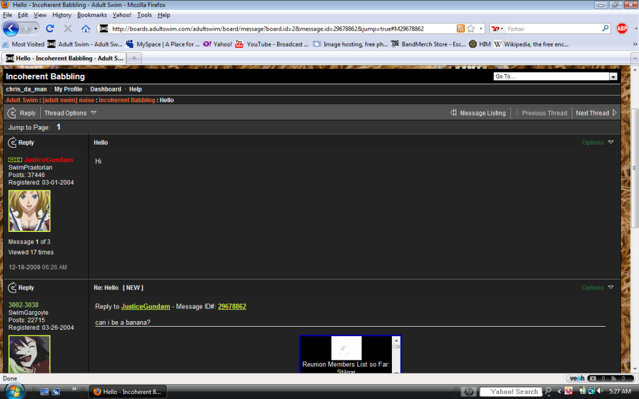Click Reply button on JusticeGundam's post
Image resolution: width=639 pixels, height=399 pixels.
pyautogui.click(x=21, y=143)
